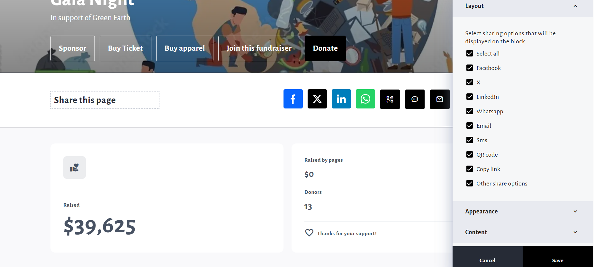Uncheck Other share options checkbox
The width and height of the screenshot is (594, 267).
(x=470, y=183)
